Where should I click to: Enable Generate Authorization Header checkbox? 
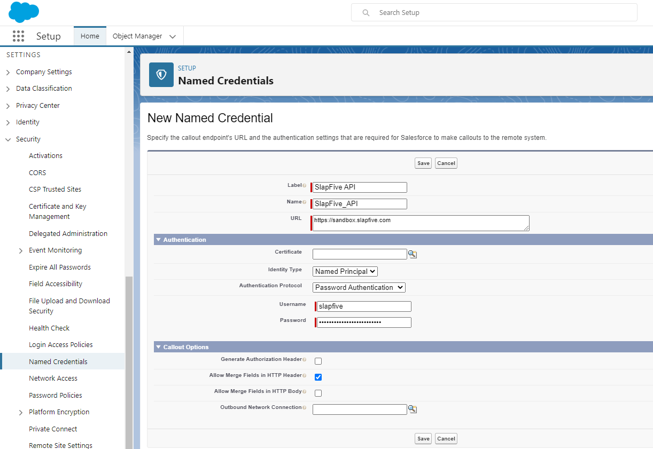point(318,361)
